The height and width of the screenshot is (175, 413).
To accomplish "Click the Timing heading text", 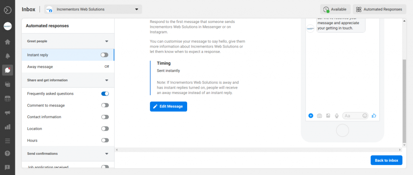I will 164,63.
